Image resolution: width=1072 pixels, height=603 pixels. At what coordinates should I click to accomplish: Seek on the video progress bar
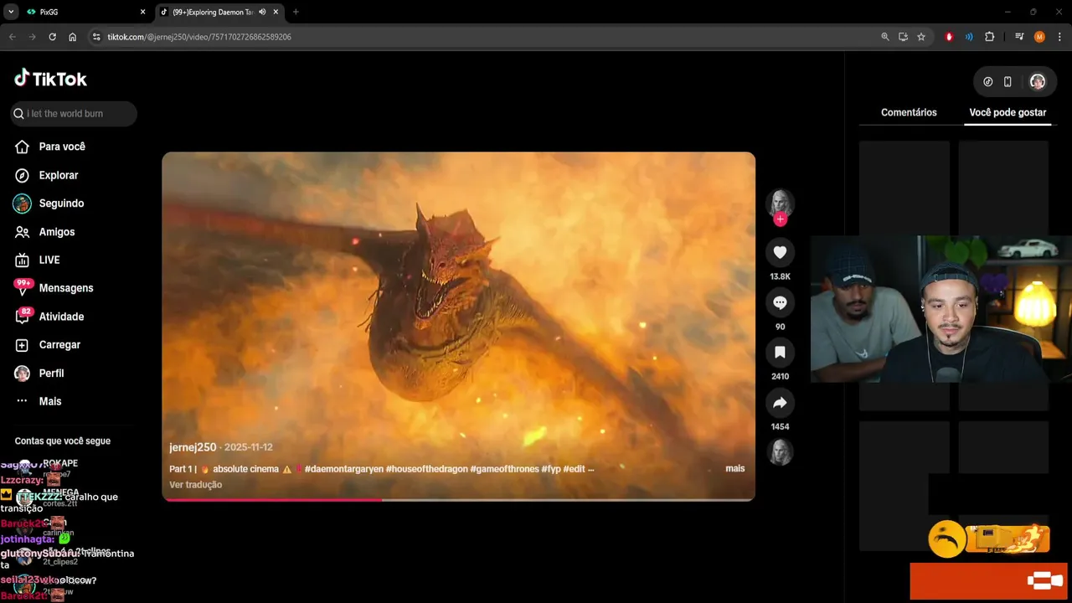tap(459, 500)
